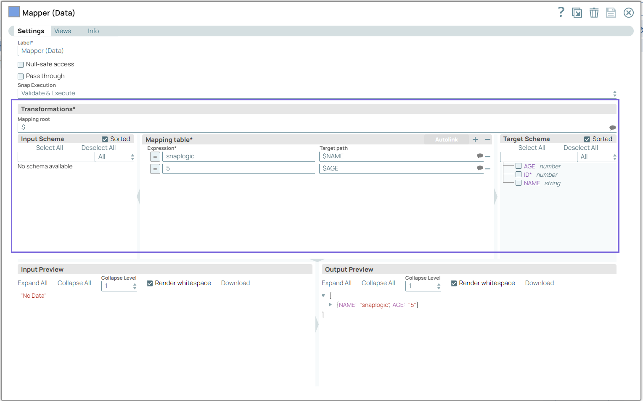Remove the $AGE mapping row
Screen dimensions: 643x401
(x=488, y=169)
